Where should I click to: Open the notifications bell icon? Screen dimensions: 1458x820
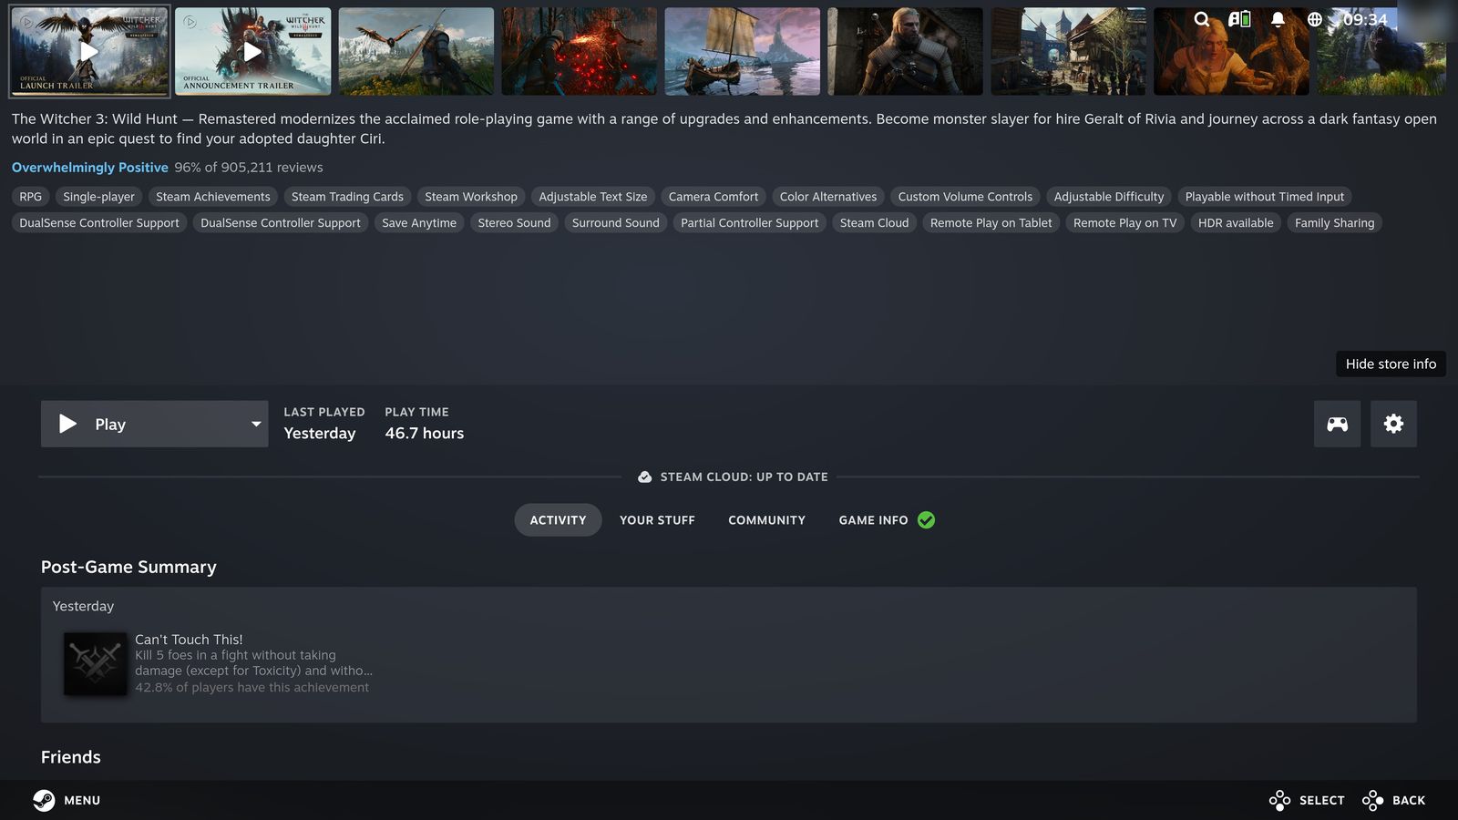(1278, 19)
